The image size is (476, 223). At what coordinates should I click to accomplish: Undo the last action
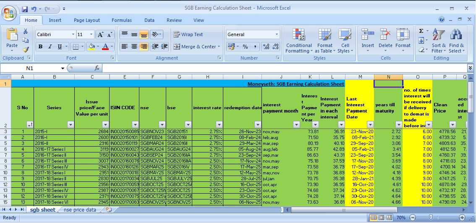coord(34,9)
